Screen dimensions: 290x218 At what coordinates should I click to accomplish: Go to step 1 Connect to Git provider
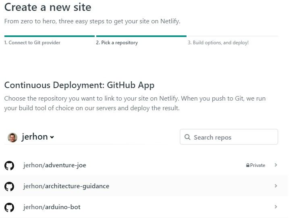point(32,43)
